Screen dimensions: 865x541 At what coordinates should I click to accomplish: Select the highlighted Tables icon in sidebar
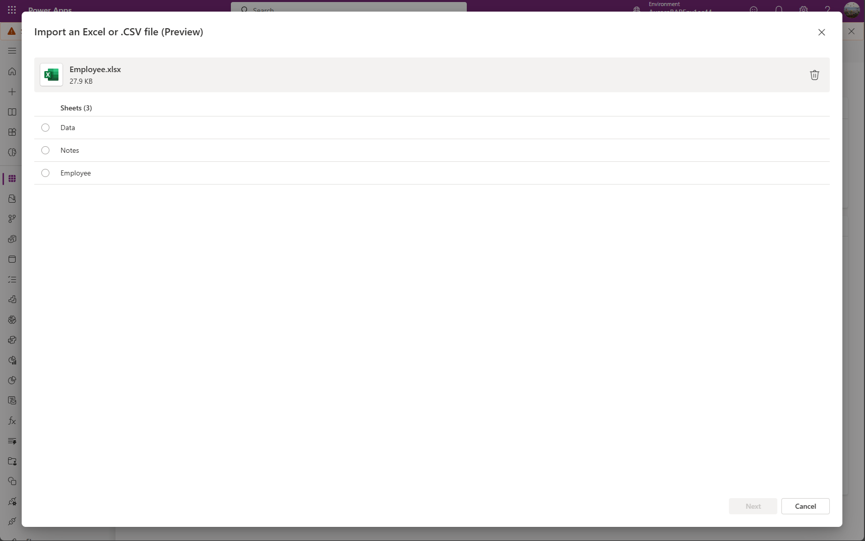(x=12, y=178)
